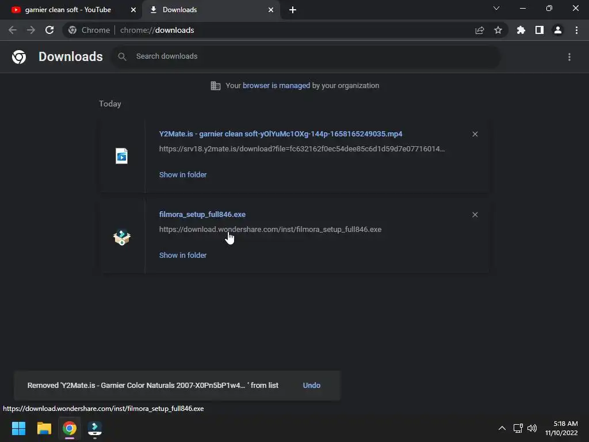Click the mp4 video file icon
Screen dimensions: 589x442
coord(122,156)
